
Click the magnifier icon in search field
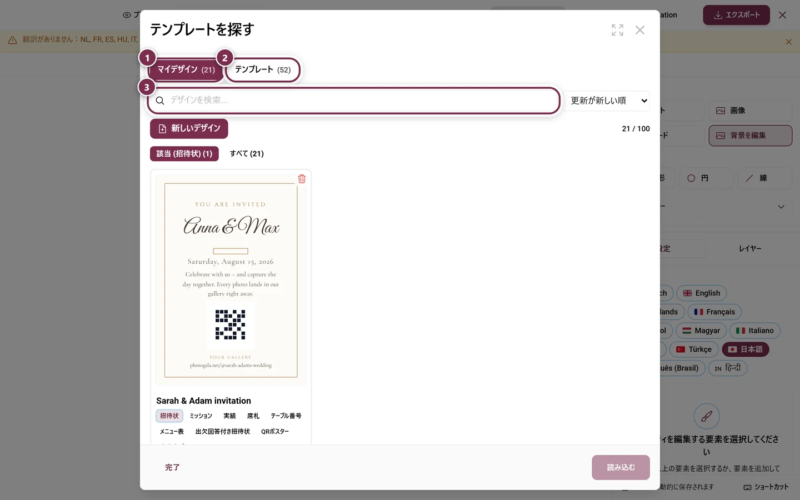point(160,101)
